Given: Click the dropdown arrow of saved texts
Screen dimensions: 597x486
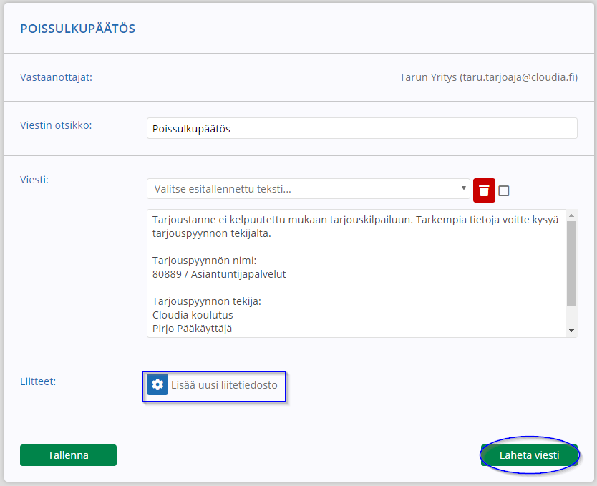Looking at the screenshot, I should tap(463, 188).
